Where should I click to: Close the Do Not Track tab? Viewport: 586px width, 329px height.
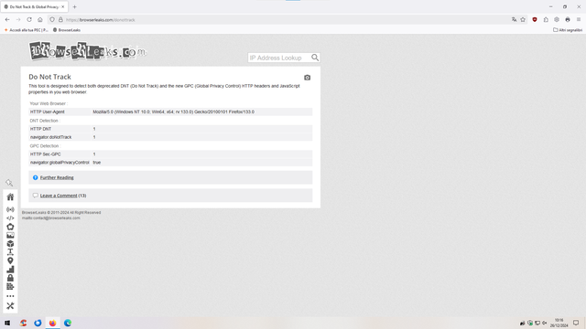pyautogui.click(x=63, y=6)
